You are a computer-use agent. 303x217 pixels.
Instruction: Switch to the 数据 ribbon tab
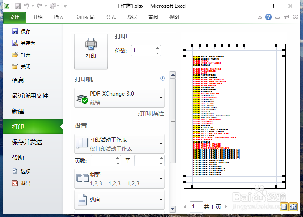point(132,17)
